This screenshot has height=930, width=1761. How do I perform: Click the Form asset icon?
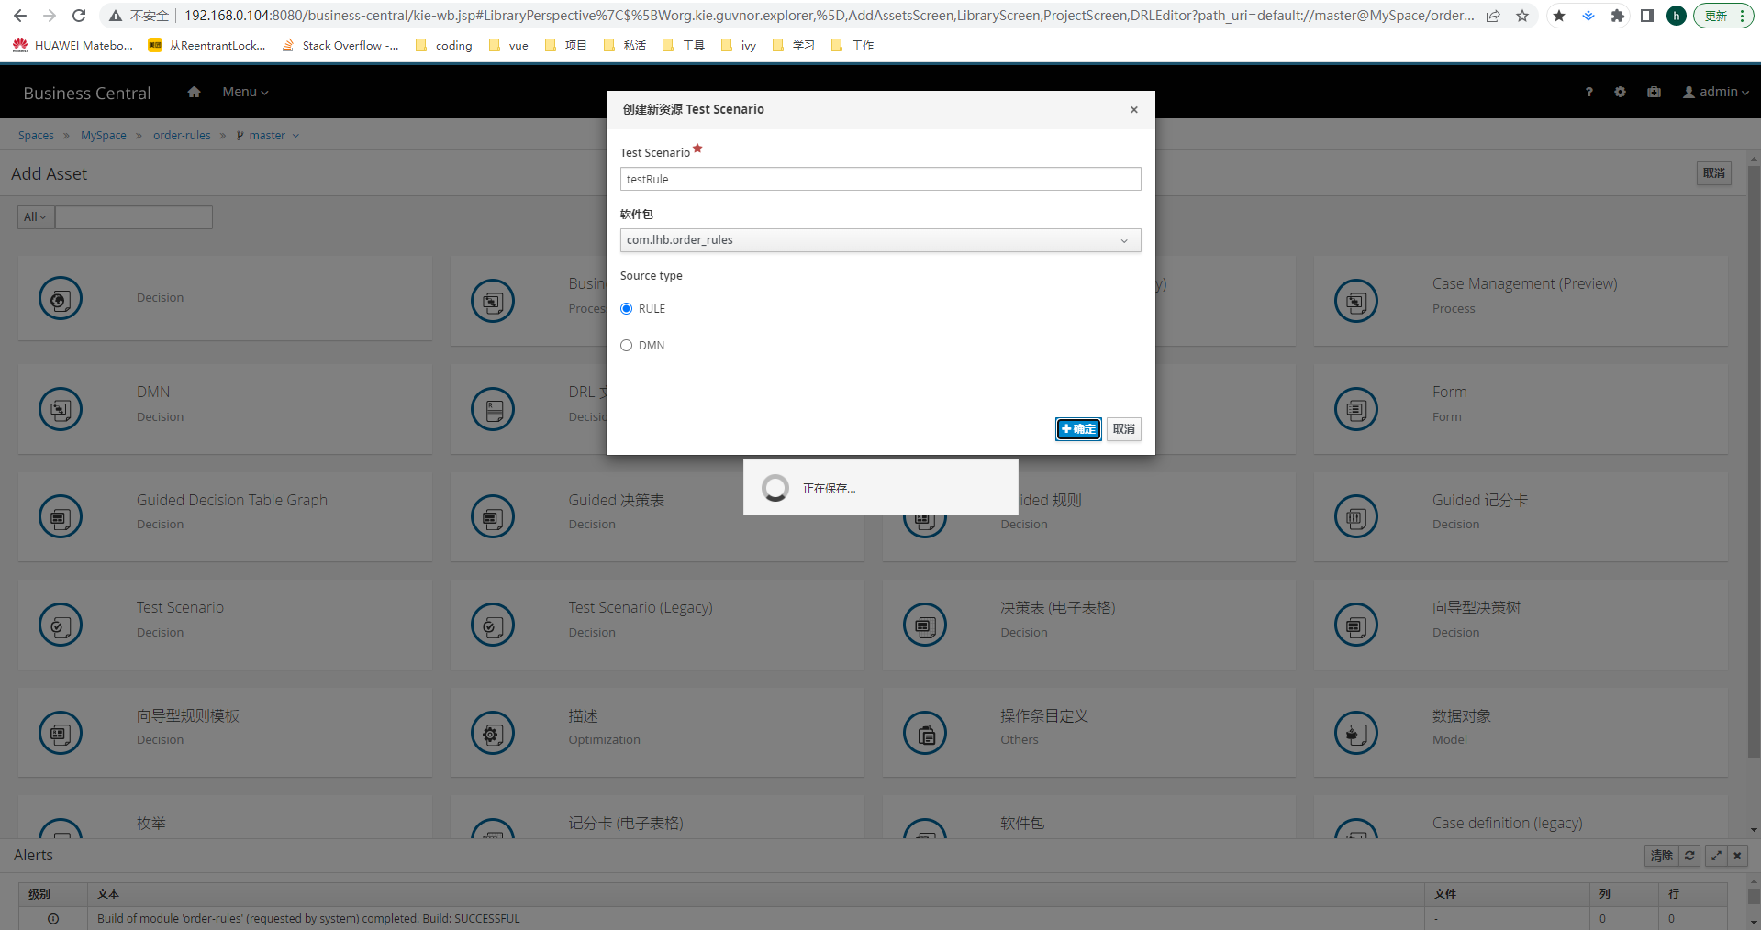click(x=1356, y=409)
